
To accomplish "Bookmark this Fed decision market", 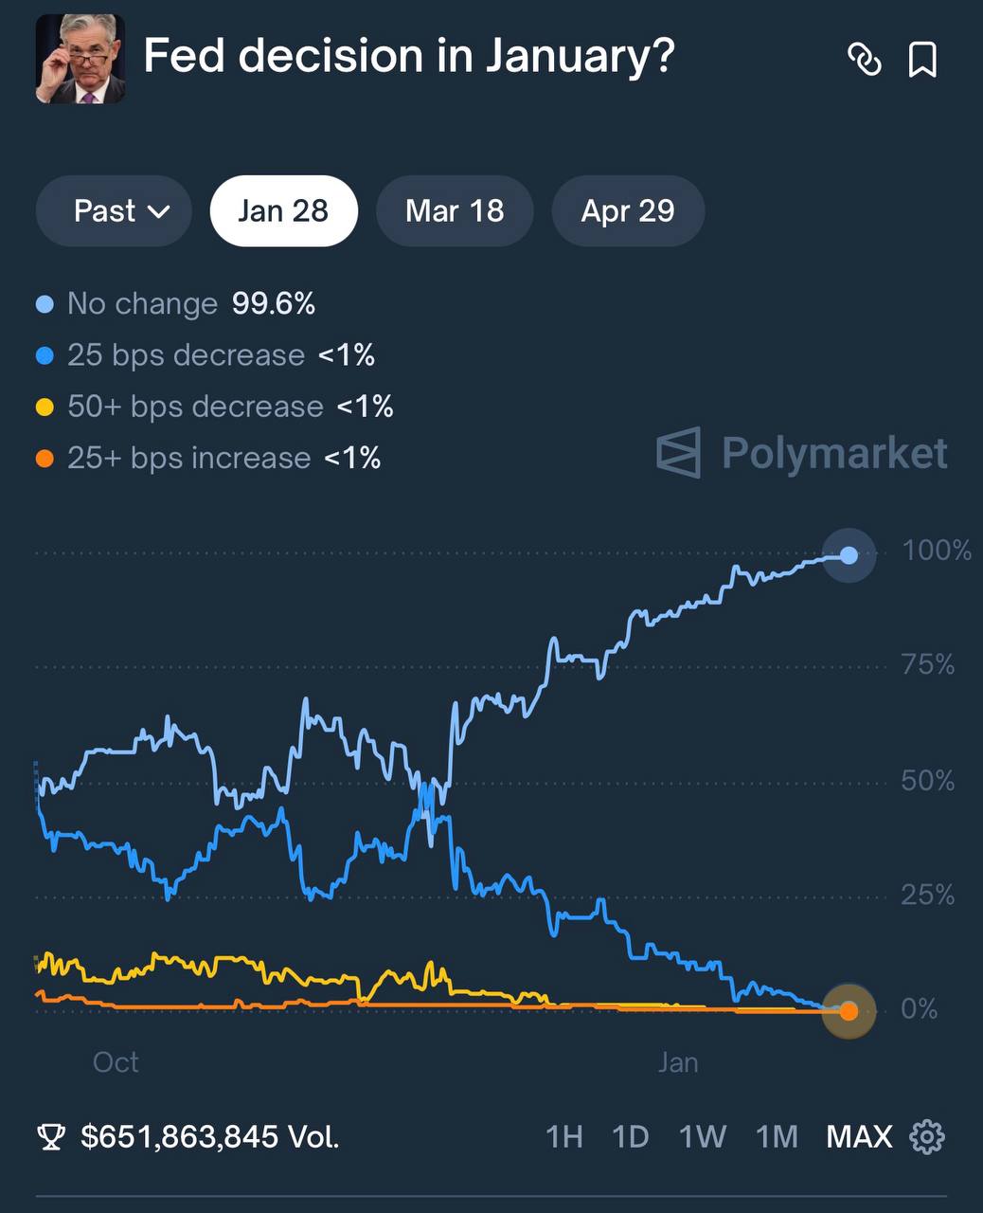I will [x=922, y=60].
